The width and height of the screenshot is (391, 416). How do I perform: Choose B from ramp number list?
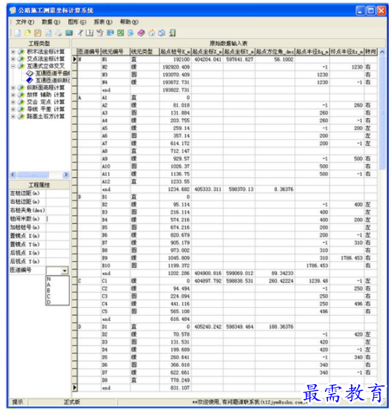(x=57, y=291)
